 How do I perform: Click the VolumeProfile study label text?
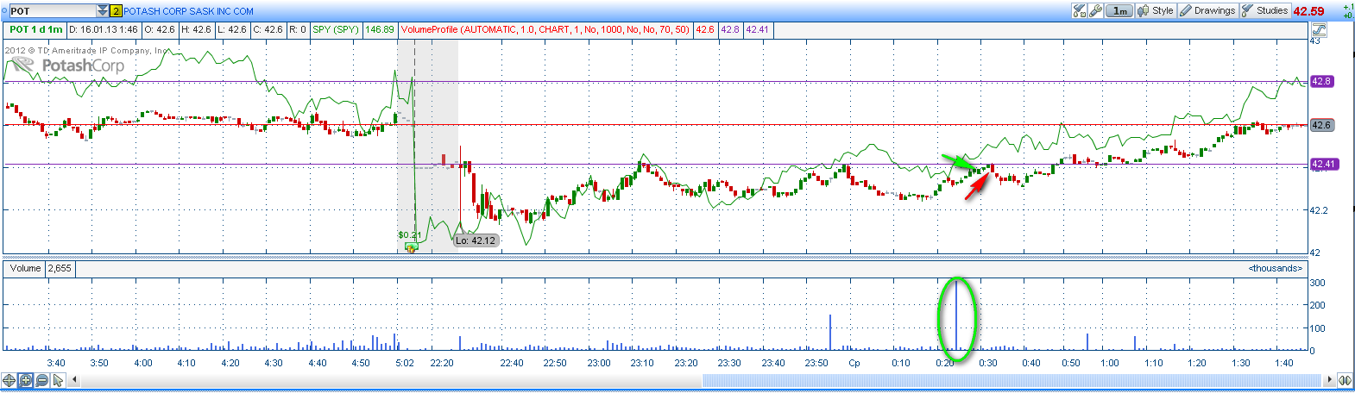pyautogui.click(x=545, y=29)
